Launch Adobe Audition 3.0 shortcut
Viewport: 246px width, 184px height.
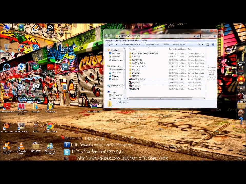pos(65,69)
